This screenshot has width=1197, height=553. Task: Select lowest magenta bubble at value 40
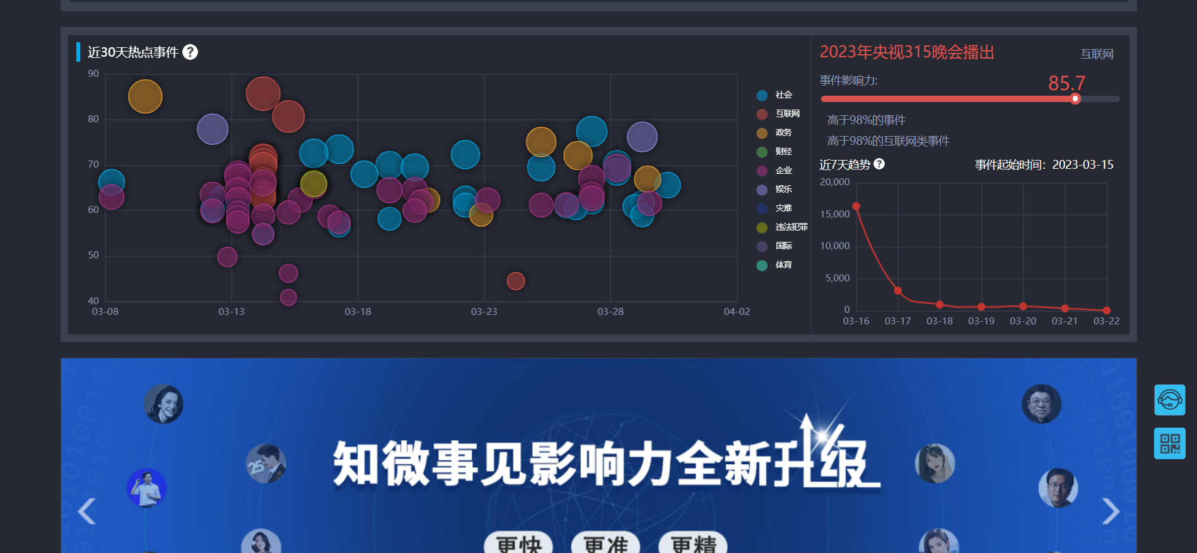288,297
